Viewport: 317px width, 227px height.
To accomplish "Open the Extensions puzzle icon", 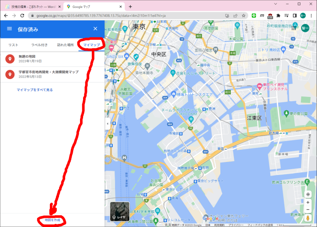I will [279, 16].
